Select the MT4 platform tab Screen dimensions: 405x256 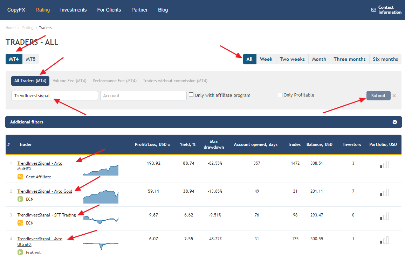(14, 59)
